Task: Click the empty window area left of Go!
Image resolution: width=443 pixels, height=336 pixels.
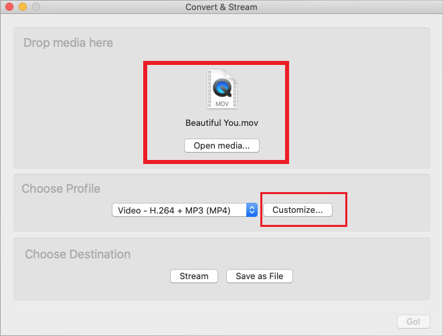Action: click(x=201, y=320)
